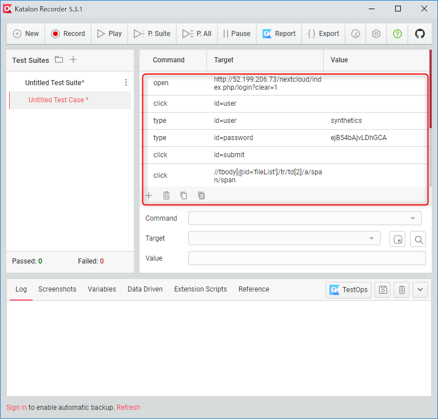Switch to the Log tab
Viewport: 438px width, 419px height.
(21, 289)
